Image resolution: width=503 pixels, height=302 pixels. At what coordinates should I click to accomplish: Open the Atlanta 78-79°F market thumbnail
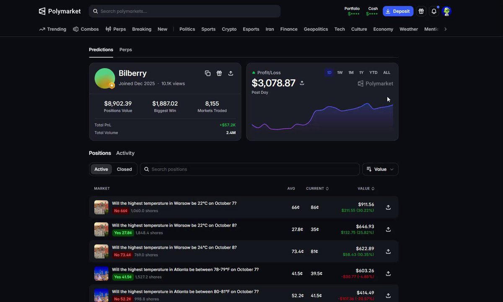click(x=101, y=273)
